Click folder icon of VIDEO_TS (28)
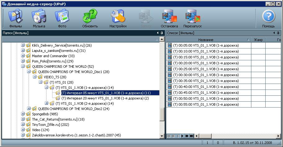The image size is (283, 147). 40,77
